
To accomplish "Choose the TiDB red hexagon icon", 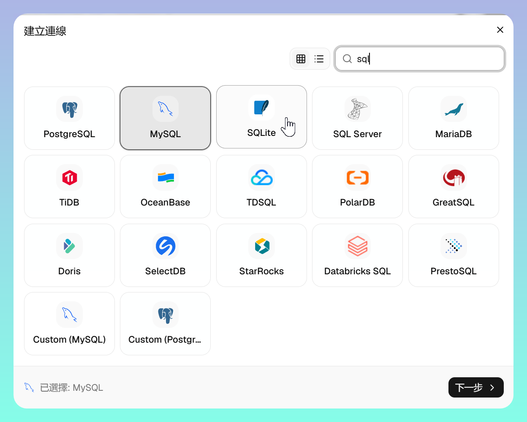I will coord(70,177).
